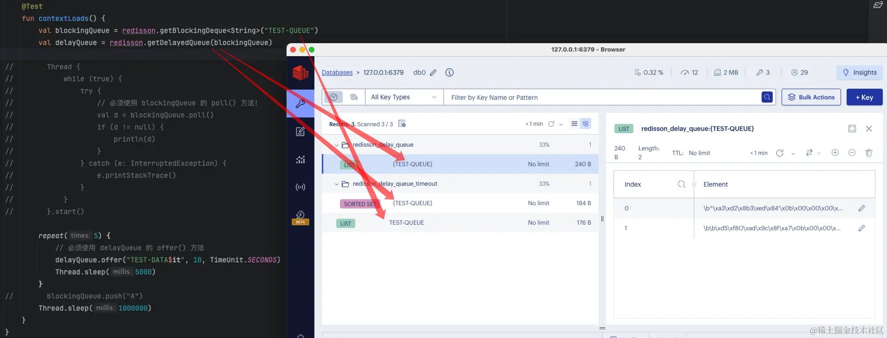Click the element value at index 0
Image resolution: width=887 pixels, height=338 pixels.
click(x=773, y=208)
